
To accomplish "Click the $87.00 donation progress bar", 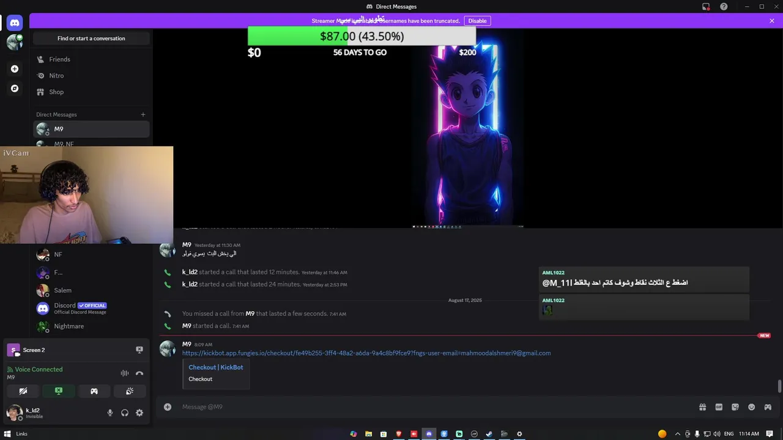I will [x=362, y=36].
